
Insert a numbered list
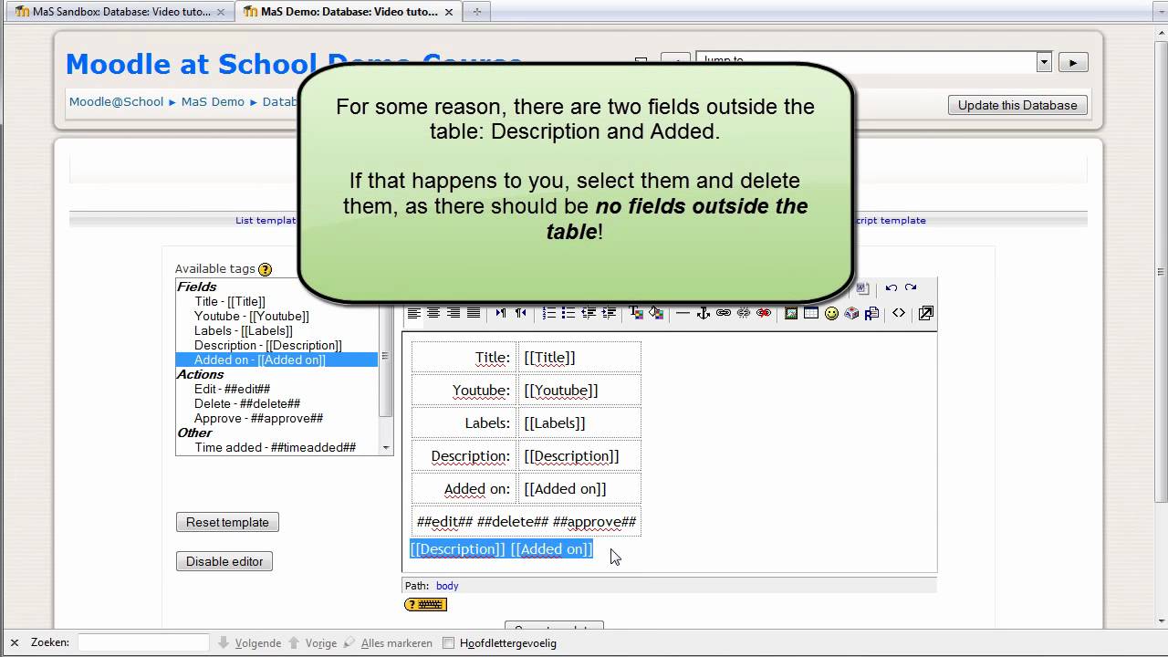(x=548, y=313)
